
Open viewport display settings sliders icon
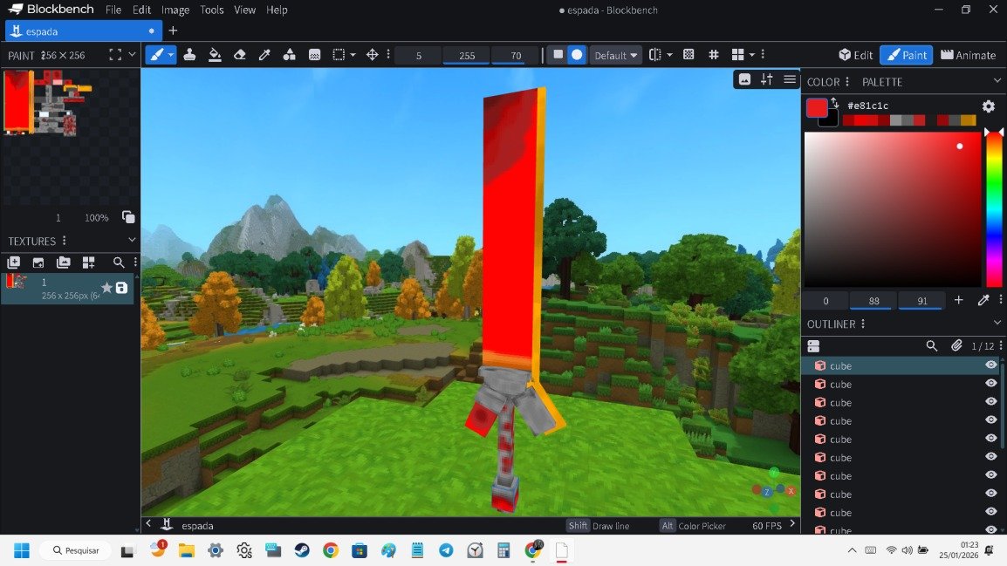pyautogui.click(x=767, y=79)
